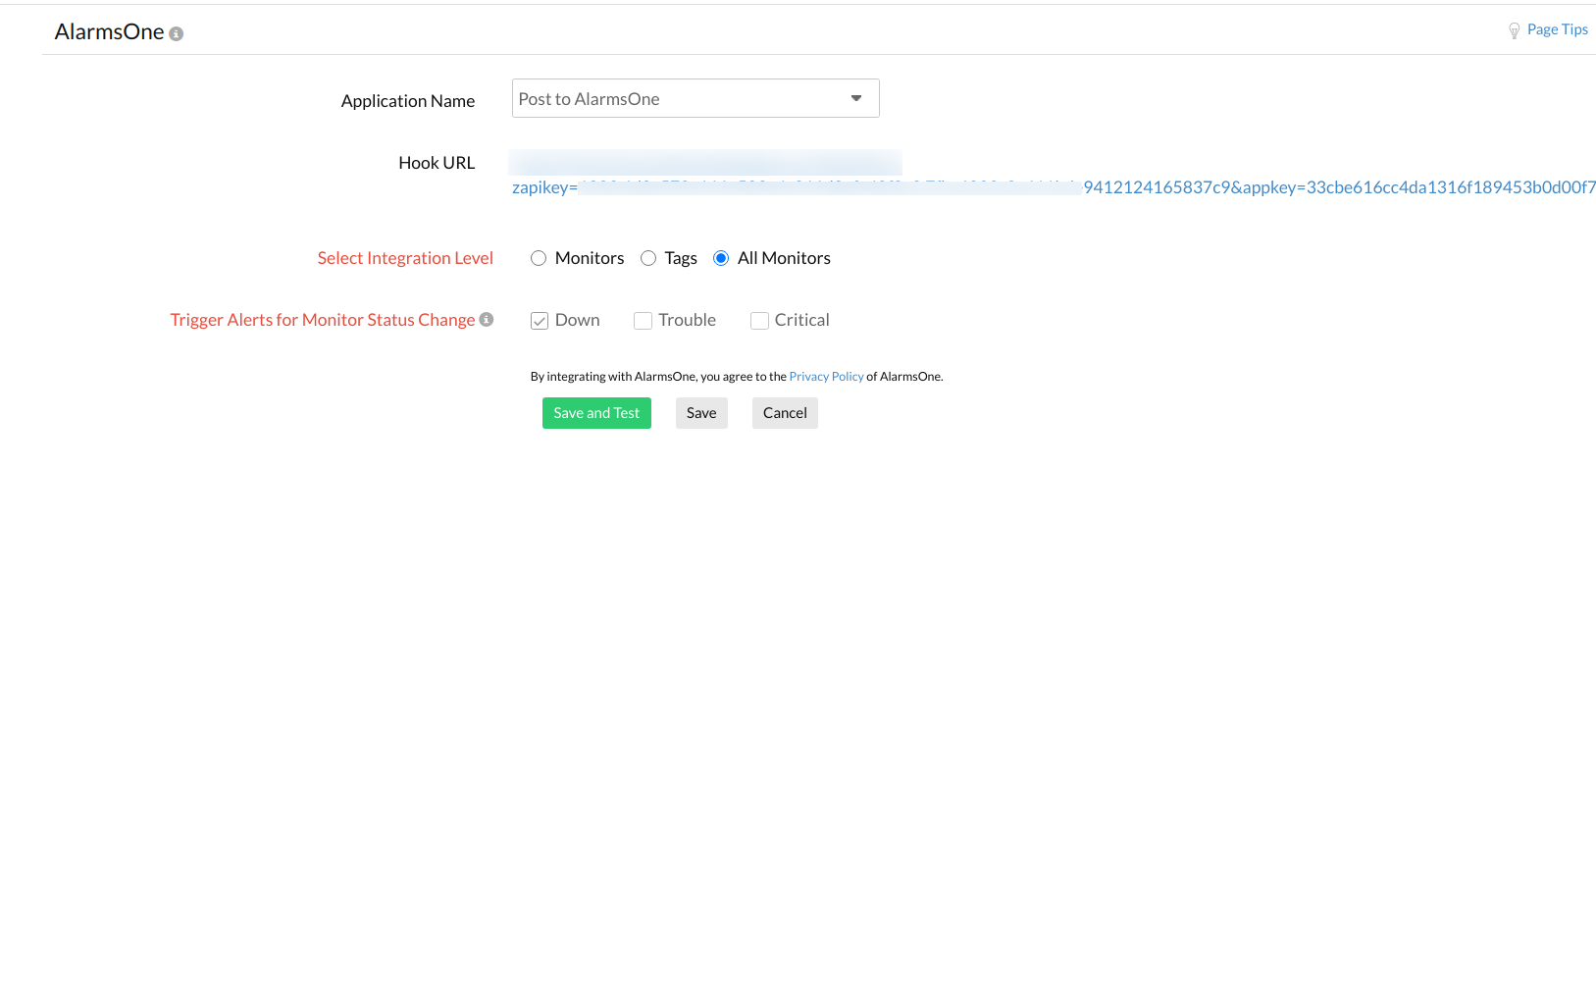Click the Hook URL field label
Screen dimensions: 1596x991
437,163
